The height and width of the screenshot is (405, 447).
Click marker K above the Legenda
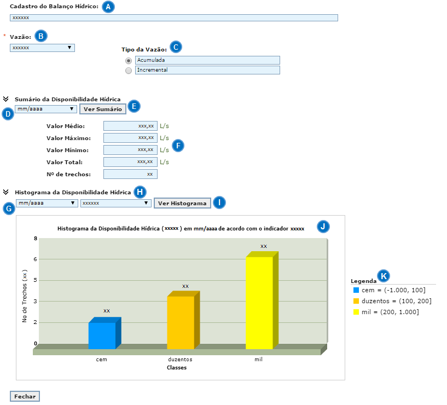385,276
